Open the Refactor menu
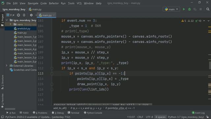The image size is (211, 119). pos(54,3)
